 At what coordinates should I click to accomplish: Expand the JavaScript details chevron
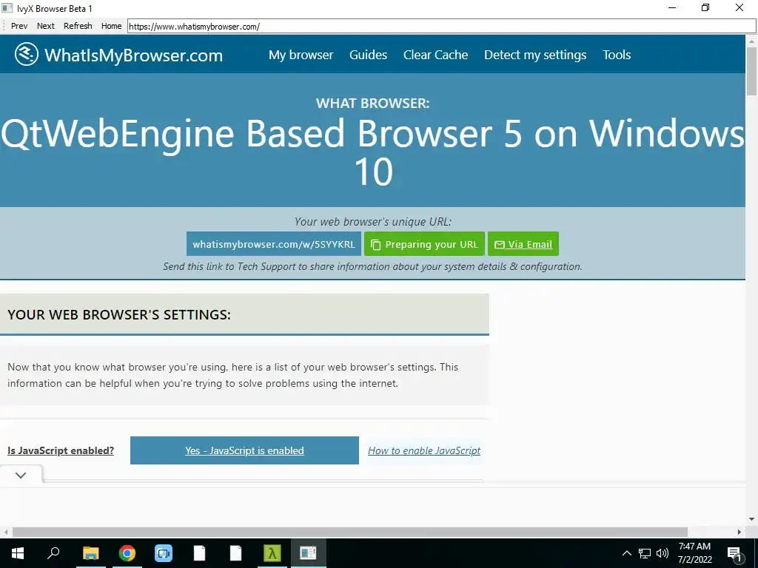[21, 476]
